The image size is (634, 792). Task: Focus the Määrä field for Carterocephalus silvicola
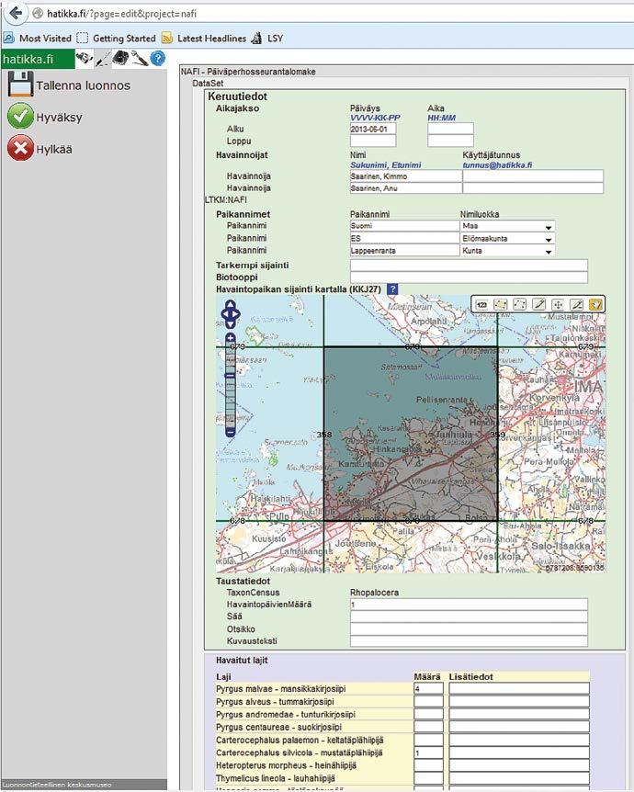[x=428, y=752]
